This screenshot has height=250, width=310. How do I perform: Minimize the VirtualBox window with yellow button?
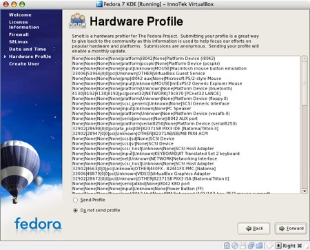tap(14, 4)
